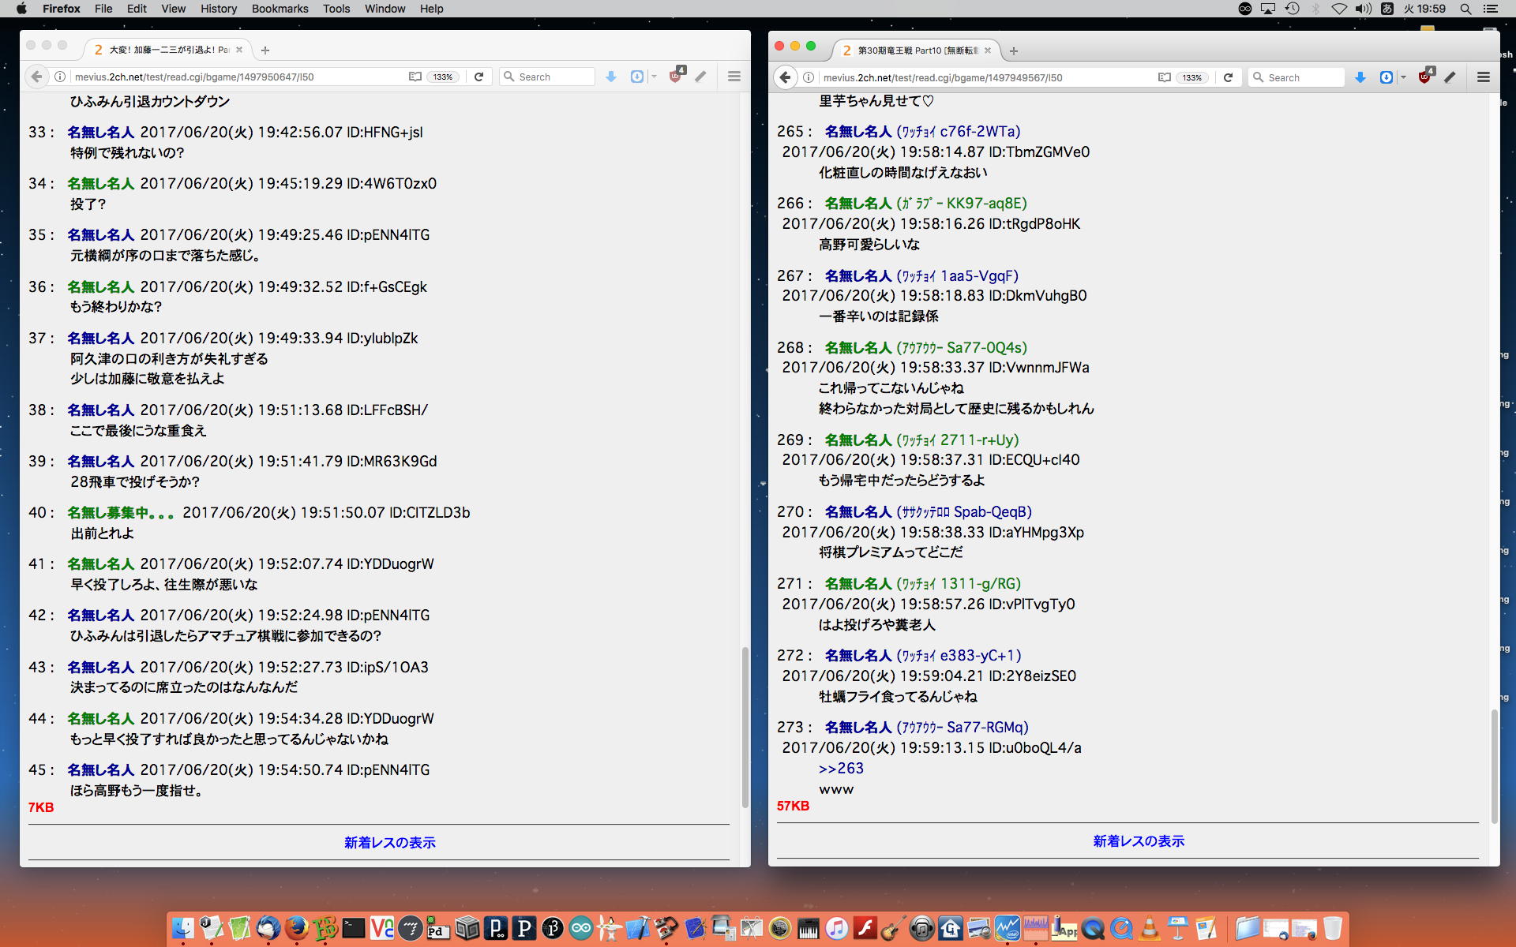Click the right window vertical scrollbar thumb

click(x=1494, y=765)
